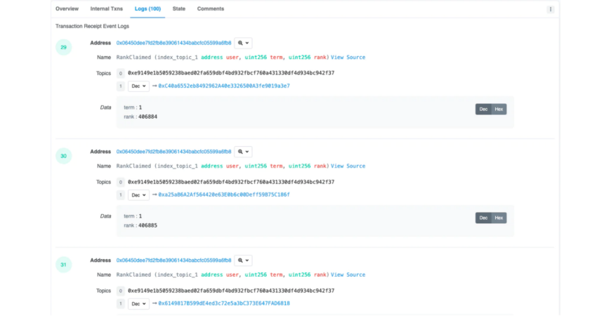This screenshot has width=597, height=316.
Task: Go to the Comments tab
Action: (x=211, y=8)
